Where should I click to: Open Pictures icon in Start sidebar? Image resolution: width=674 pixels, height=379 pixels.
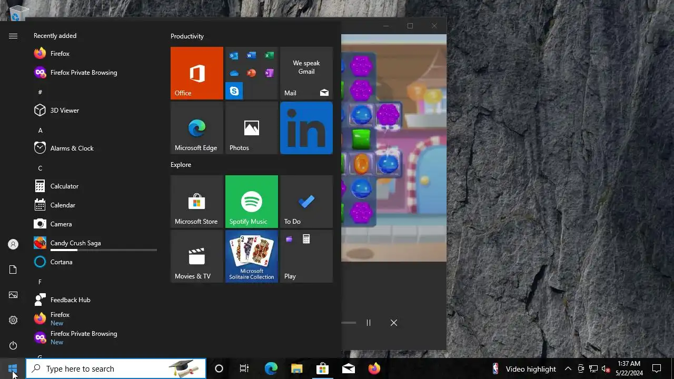(13, 295)
